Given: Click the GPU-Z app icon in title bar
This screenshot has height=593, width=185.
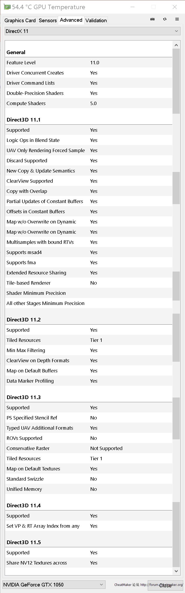Looking at the screenshot, I should (x=7, y=7).
